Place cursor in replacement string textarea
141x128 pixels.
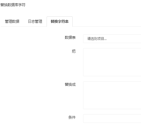[112, 95]
